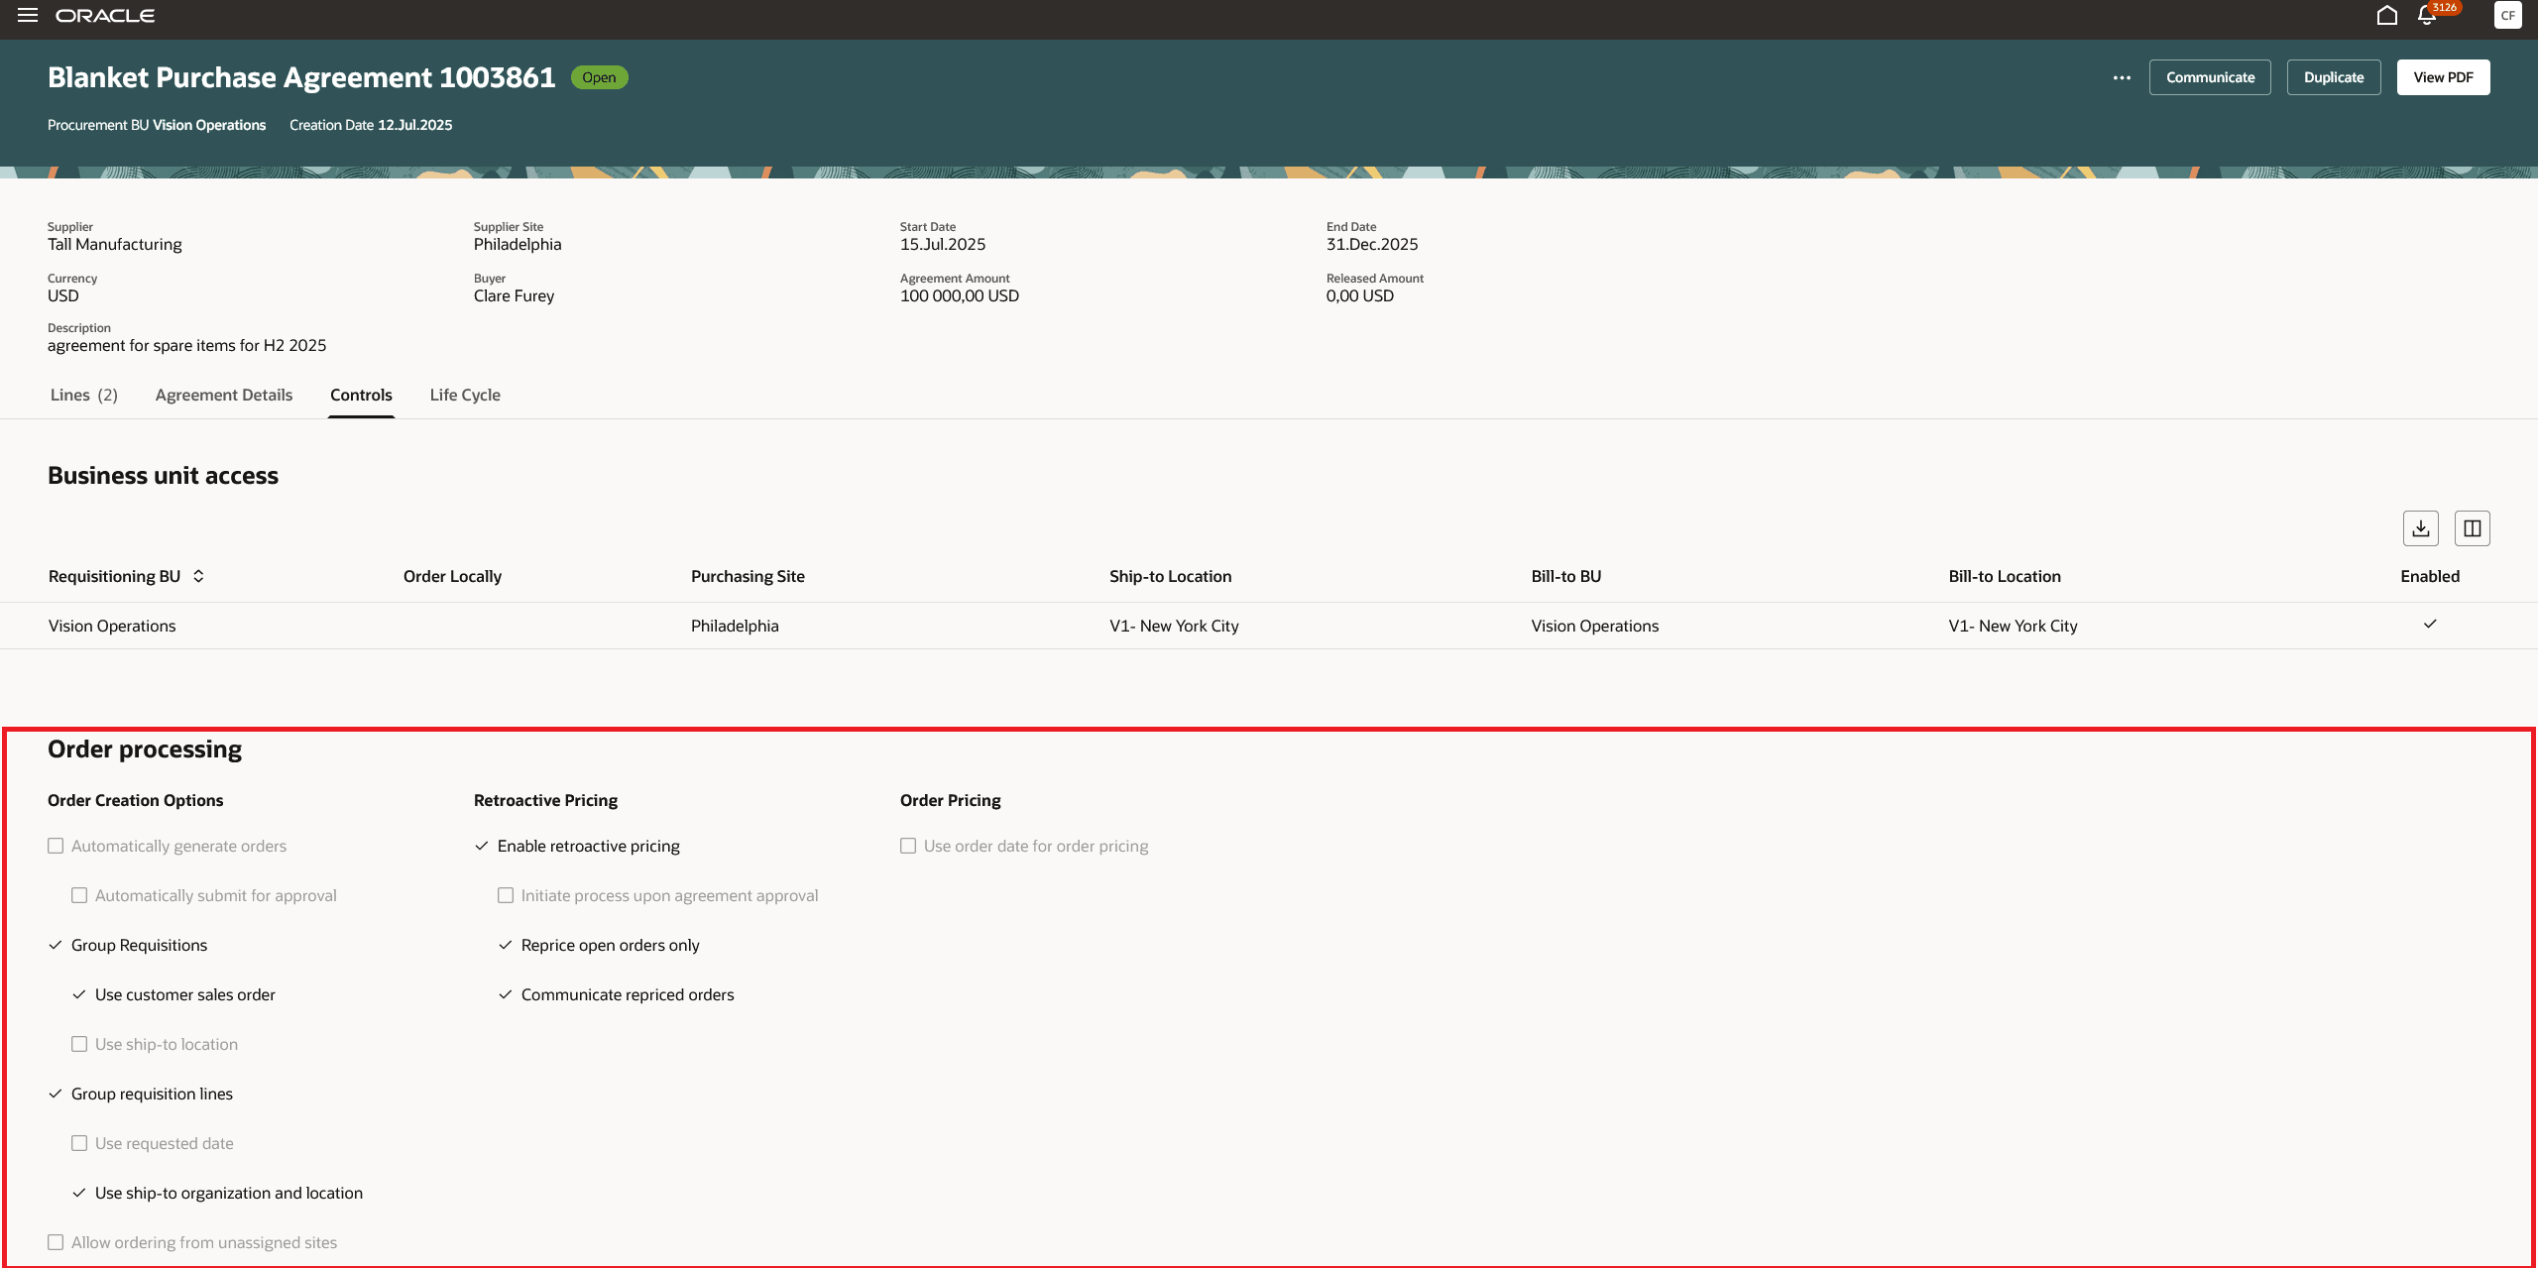2538x1268 pixels.
Task: Open the CF user profile avatar
Action: [2507, 15]
